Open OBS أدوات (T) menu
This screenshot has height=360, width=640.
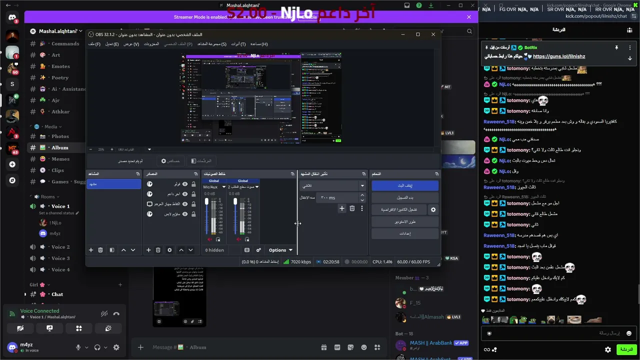pyautogui.click(x=238, y=44)
